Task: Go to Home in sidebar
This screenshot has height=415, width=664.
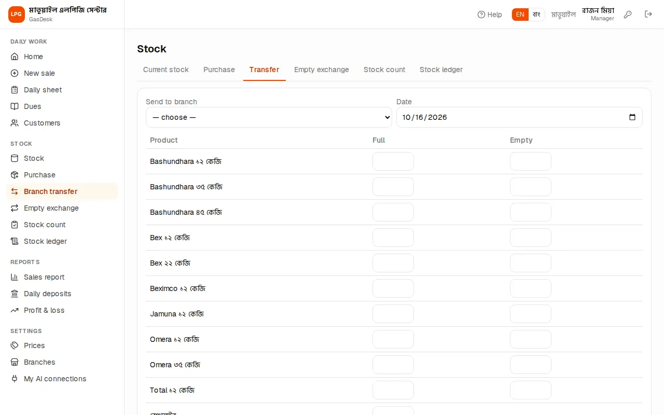Action: pyautogui.click(x=62, y=57)
